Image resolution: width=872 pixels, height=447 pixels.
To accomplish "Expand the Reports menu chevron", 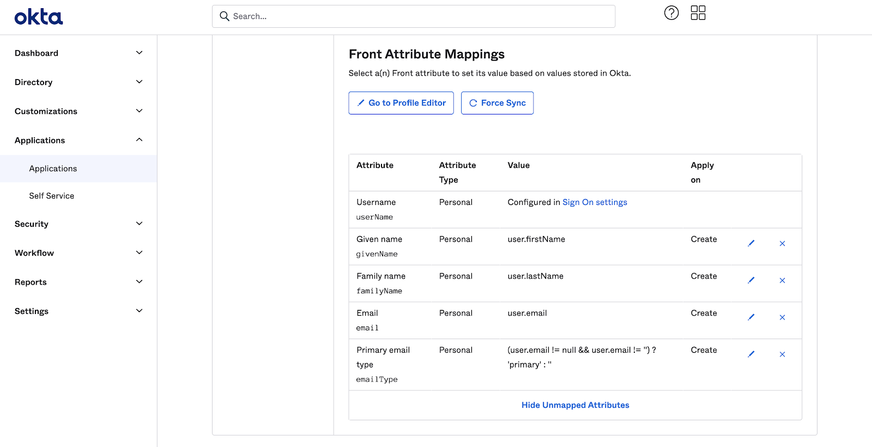I will tap(139, 282).
